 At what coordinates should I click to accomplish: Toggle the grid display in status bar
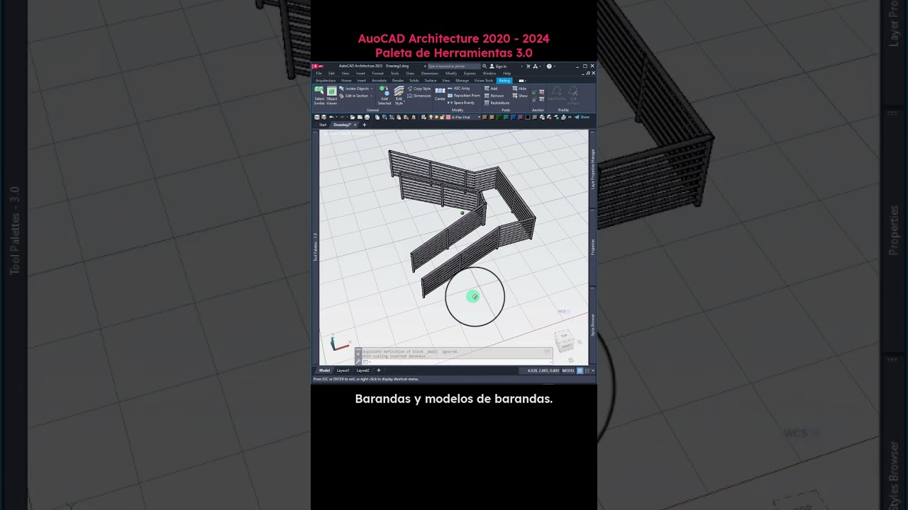(x=580, y=370)
